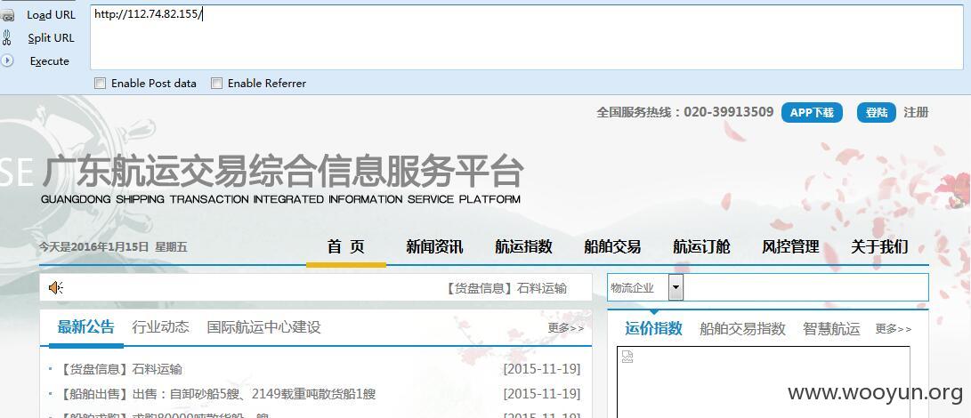Click the [2015-11-19] date of 船舶出售 row
Screen dimensions: 971x418
pyautogui.click(x=542, y=394)
